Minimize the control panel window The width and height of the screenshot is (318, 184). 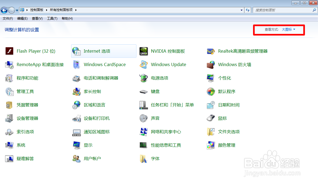tap(295, 3)
